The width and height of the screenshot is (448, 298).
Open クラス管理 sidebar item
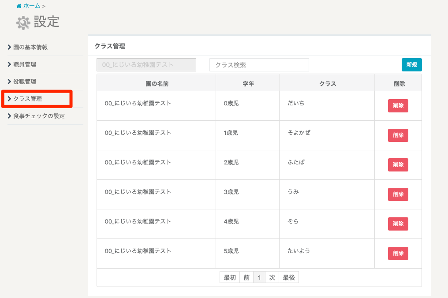pos(27,99)
